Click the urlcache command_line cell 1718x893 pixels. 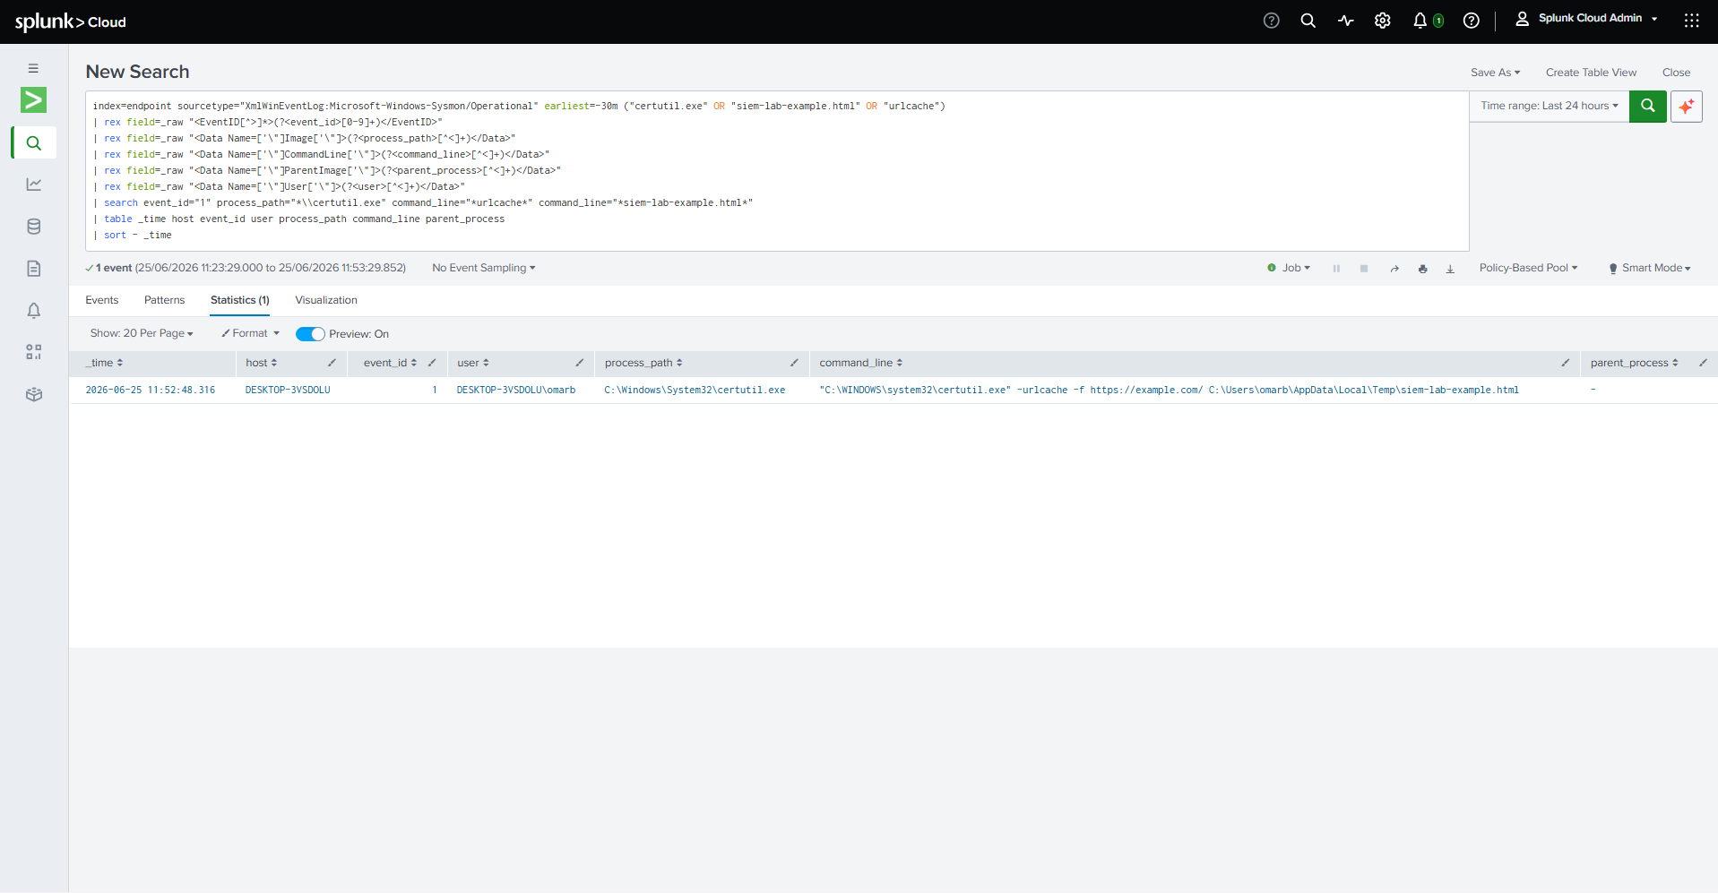click(x=1169, y=390)
